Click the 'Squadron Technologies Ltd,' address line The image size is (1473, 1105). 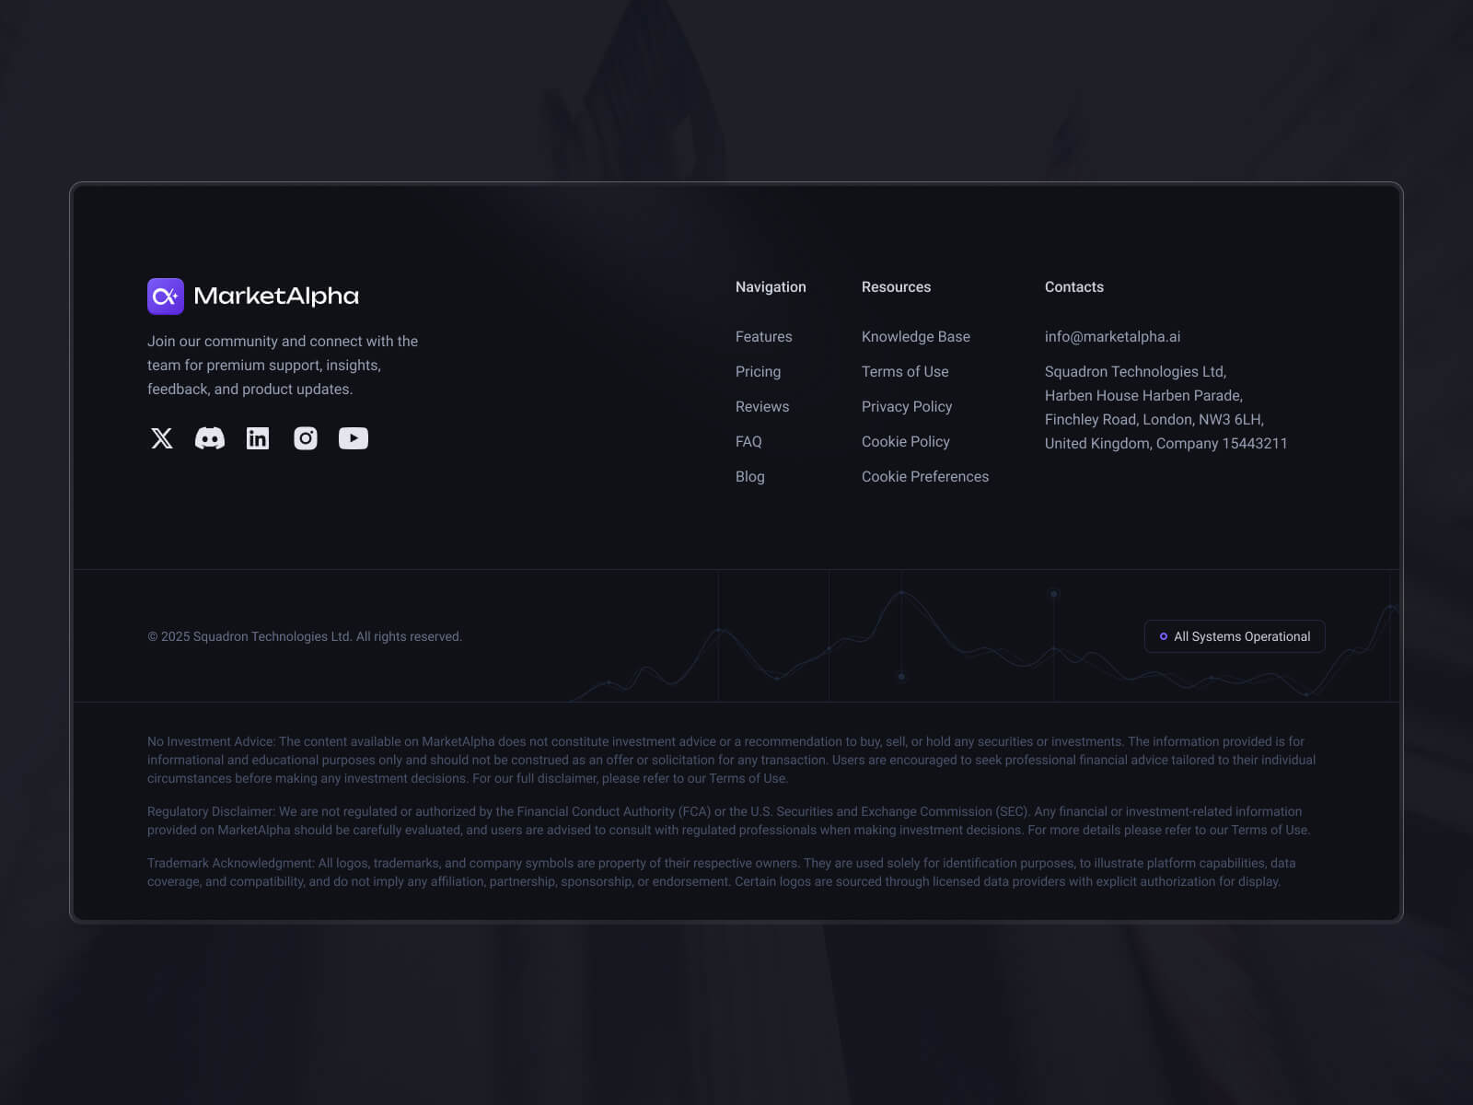click(x=1135, y=372)
